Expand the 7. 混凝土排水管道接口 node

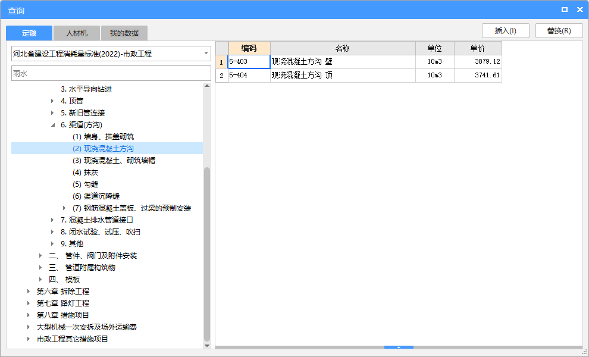click(53, 219)
